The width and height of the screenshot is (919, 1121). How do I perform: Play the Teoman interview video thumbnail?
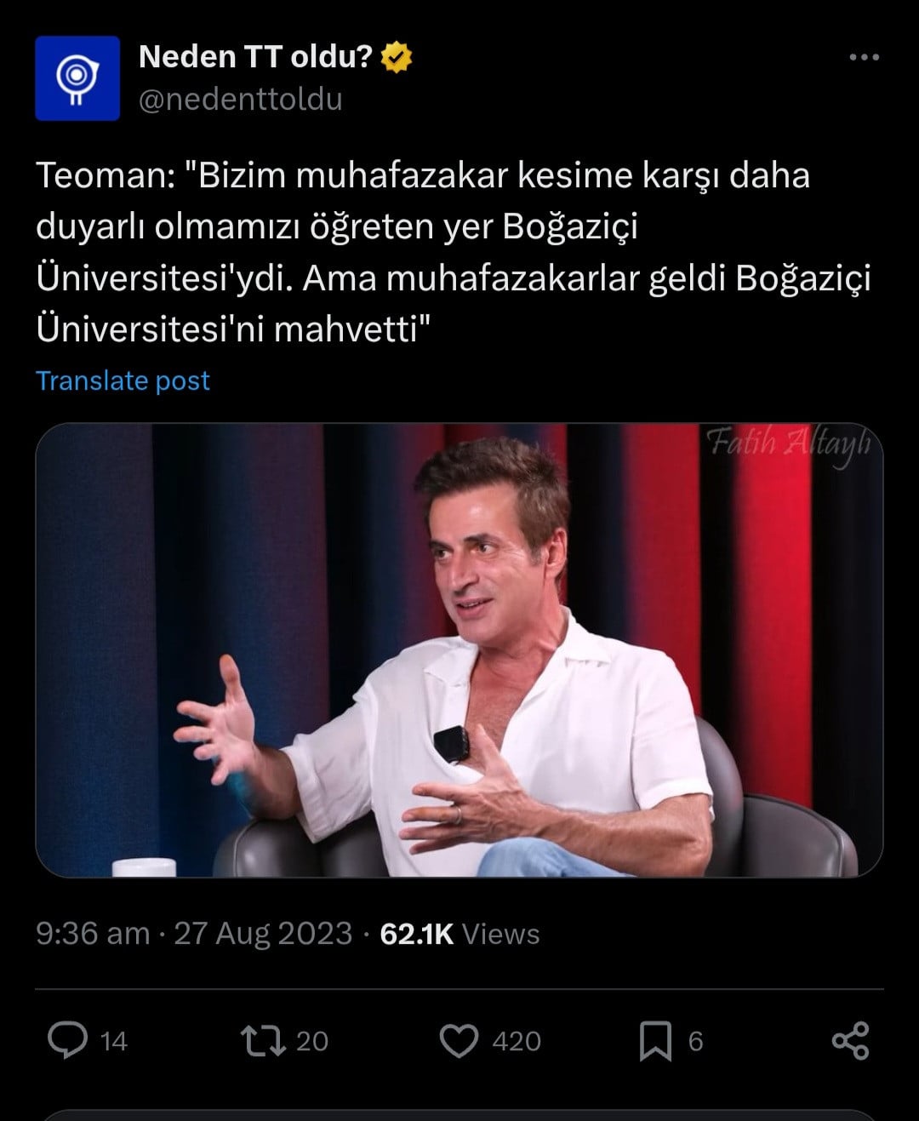pyautogui.click(x=459, y=649)
